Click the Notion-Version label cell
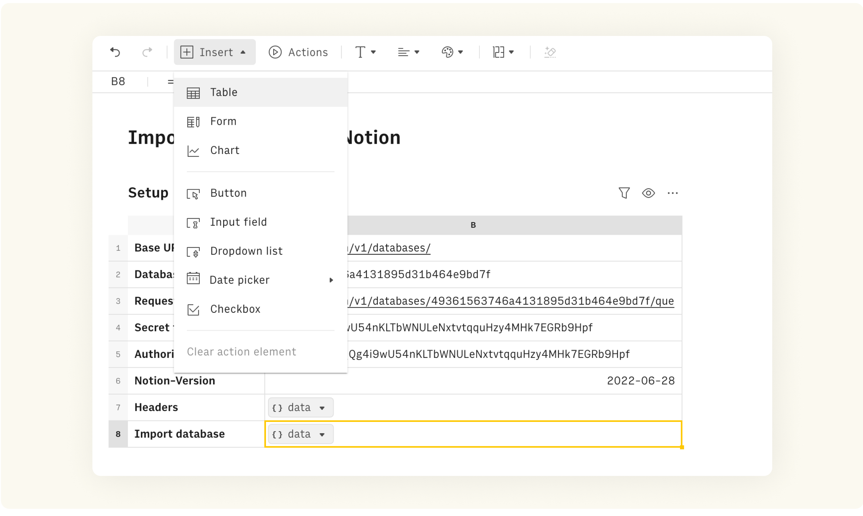 pos(196,381)
